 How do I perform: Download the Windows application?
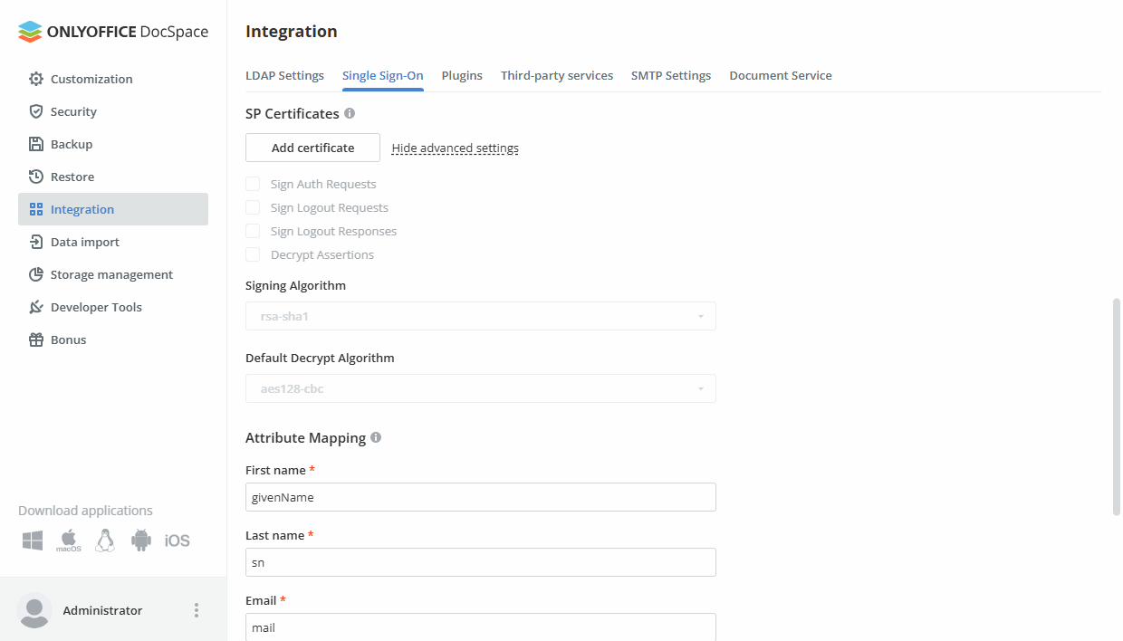[32, 540]
